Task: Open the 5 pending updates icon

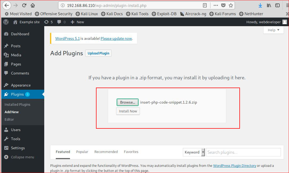Action: 49,22
